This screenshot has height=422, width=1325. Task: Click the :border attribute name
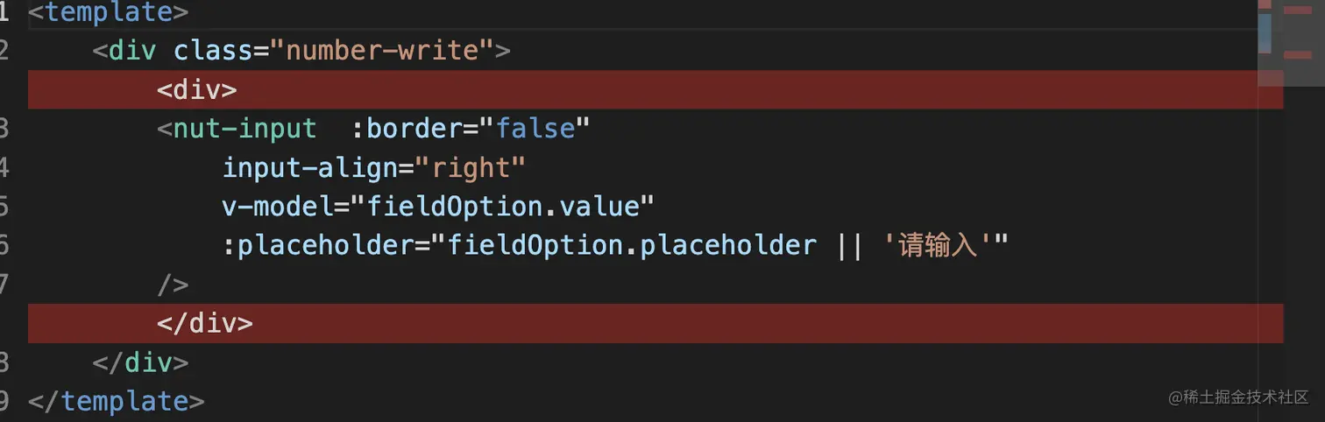click(407, 129)
